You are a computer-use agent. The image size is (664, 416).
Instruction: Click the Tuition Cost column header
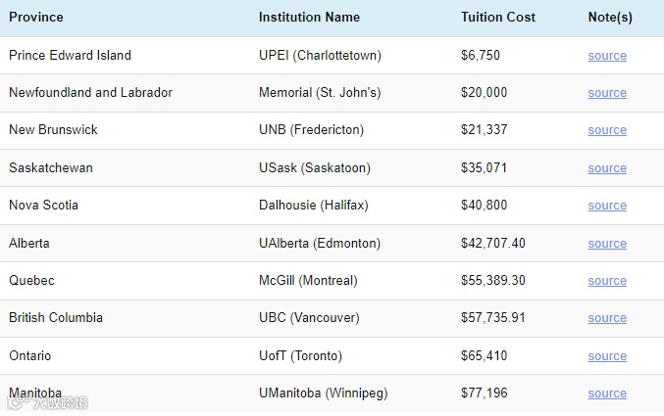click(498, 17)
